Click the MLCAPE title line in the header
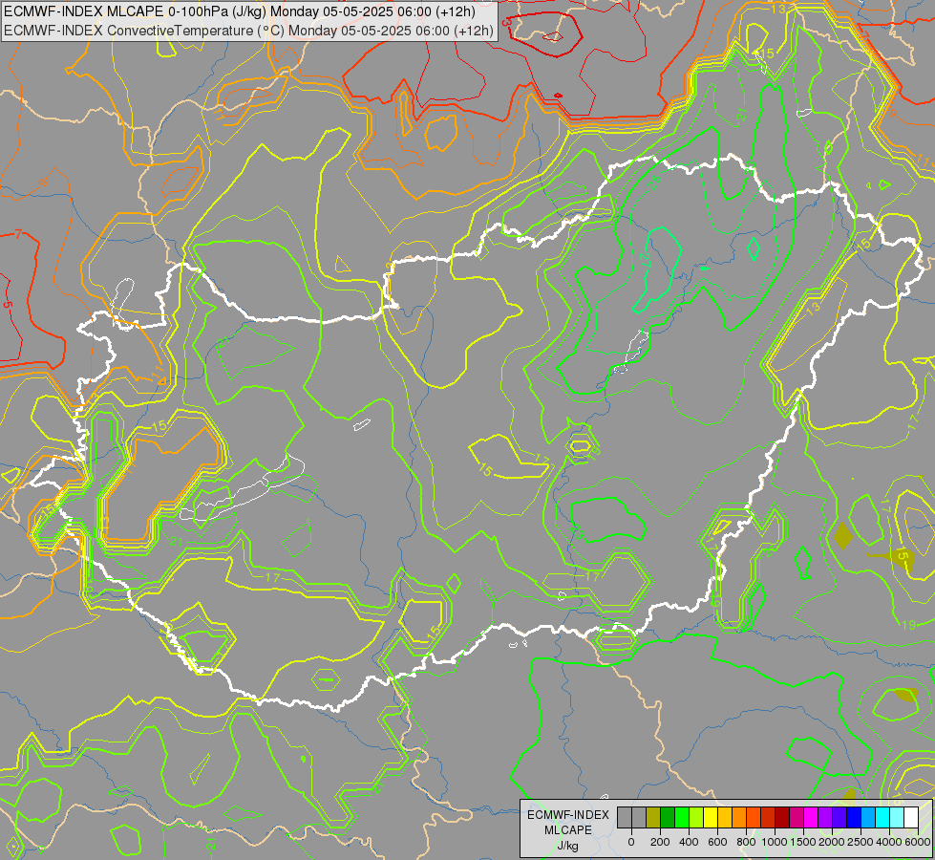The height and width of the screenshot is (860, 935). tap(240, 11)
